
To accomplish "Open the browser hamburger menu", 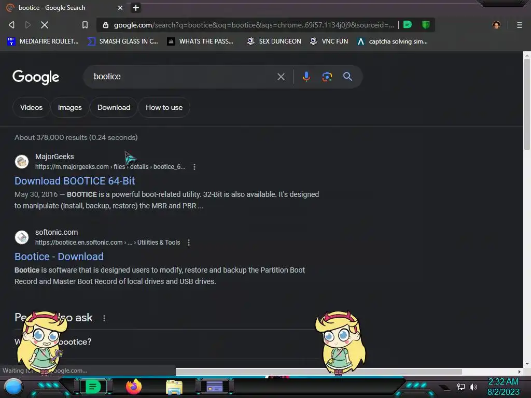I will (x=519, y=25).
